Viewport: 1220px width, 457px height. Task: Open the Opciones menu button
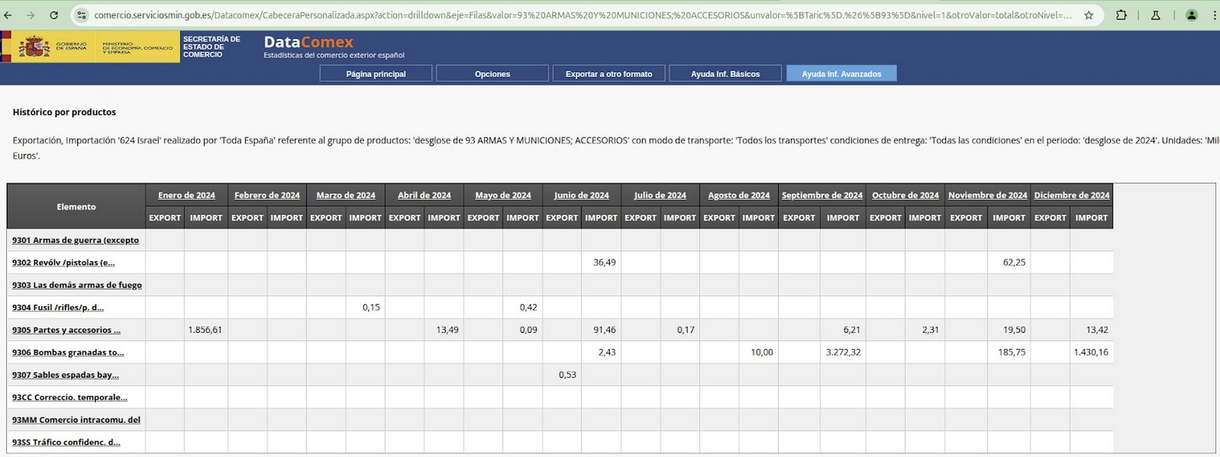click(x=492, y=74)
